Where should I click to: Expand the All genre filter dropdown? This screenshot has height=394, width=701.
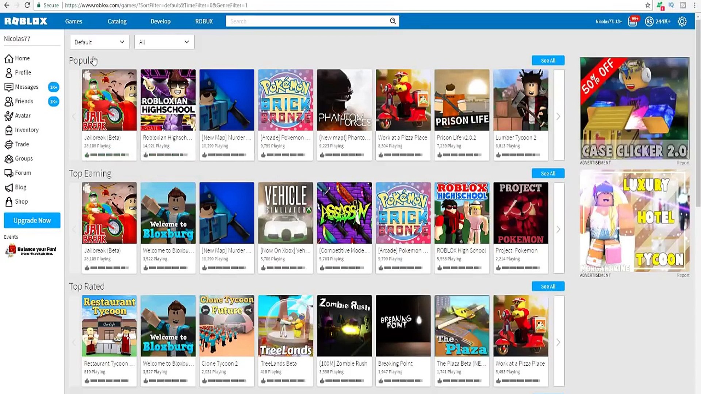click(x=164, y=42)
